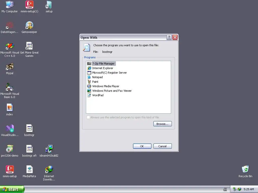
Task: Choose Windows Picture and Fax Viewer
Action: tap(112, 91)
